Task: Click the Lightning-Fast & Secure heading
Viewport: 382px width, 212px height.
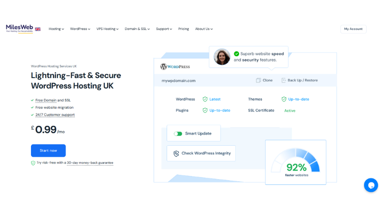Action: 76,75
